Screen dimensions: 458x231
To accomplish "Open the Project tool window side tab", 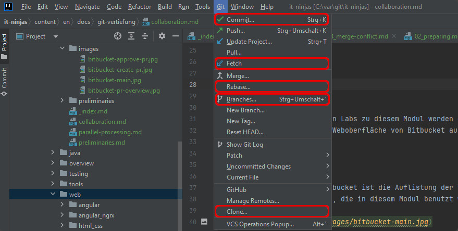I will 4,46.
